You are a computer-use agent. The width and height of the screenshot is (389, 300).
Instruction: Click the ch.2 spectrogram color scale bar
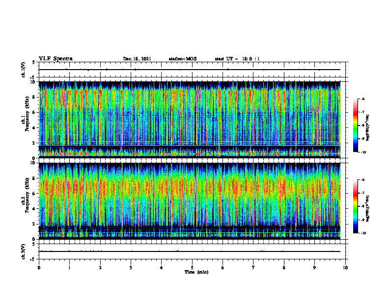(x=356, y=206)
